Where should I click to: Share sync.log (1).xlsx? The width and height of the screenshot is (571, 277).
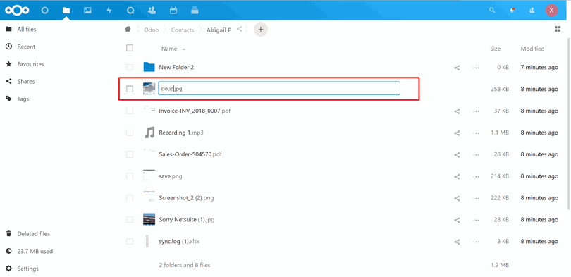[x=457, y=242]
